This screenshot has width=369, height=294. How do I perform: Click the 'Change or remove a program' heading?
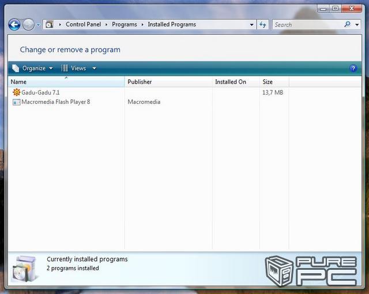[x=70, y=50]
